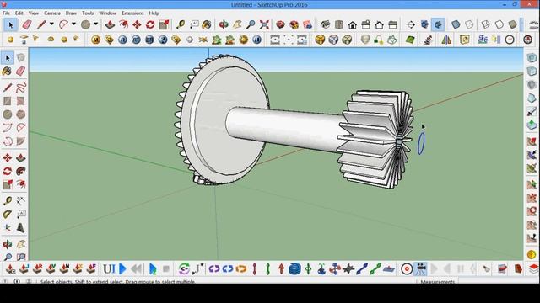Choose the Rectangle tool in left toolbar
The width and height of the screenshot is (540, 303).
[x=8, y=101]
